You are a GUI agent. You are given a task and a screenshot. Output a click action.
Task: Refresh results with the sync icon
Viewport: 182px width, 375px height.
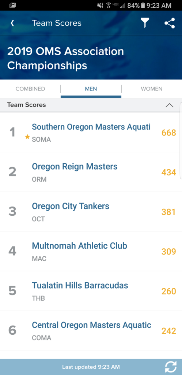(x=171, y=367)
